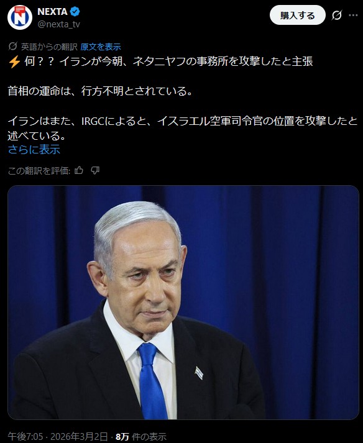Click the date 2026年3月2日
The image size is (363, 443).
coord(79,437)
